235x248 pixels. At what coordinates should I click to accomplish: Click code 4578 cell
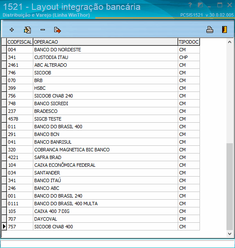coord(20,119)
